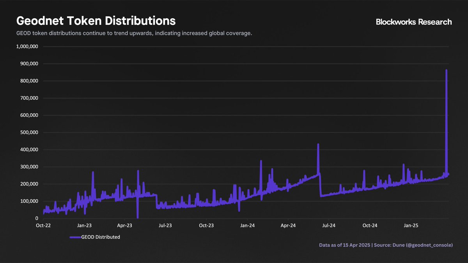
Task: Click the subtitle about increased global coverage
Action: (134, 33)
